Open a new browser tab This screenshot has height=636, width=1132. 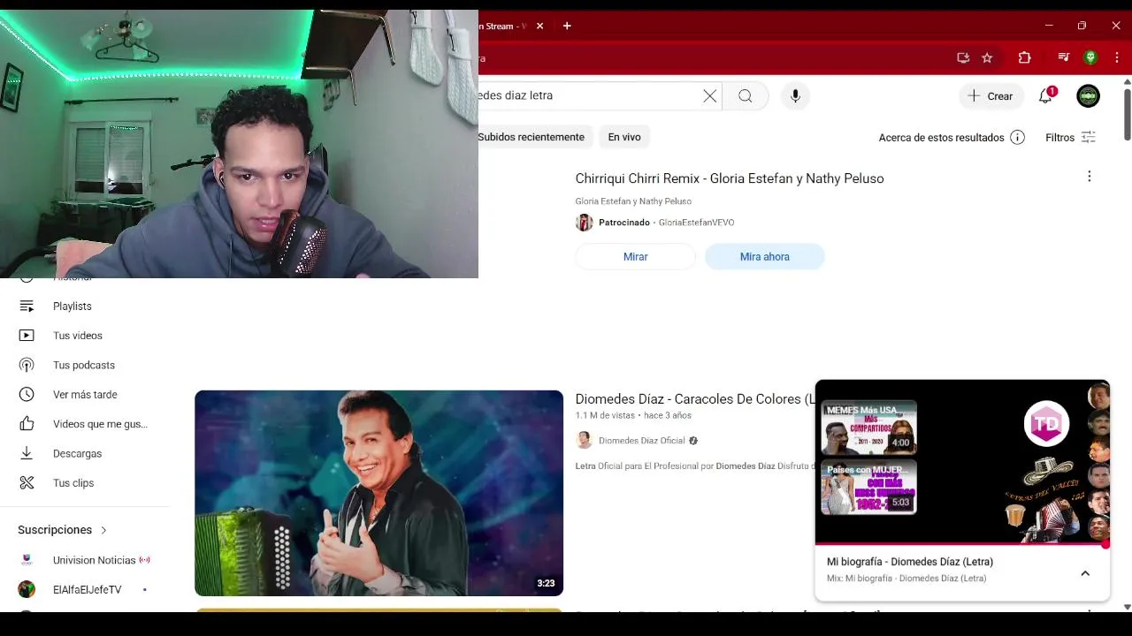(567, 26)
